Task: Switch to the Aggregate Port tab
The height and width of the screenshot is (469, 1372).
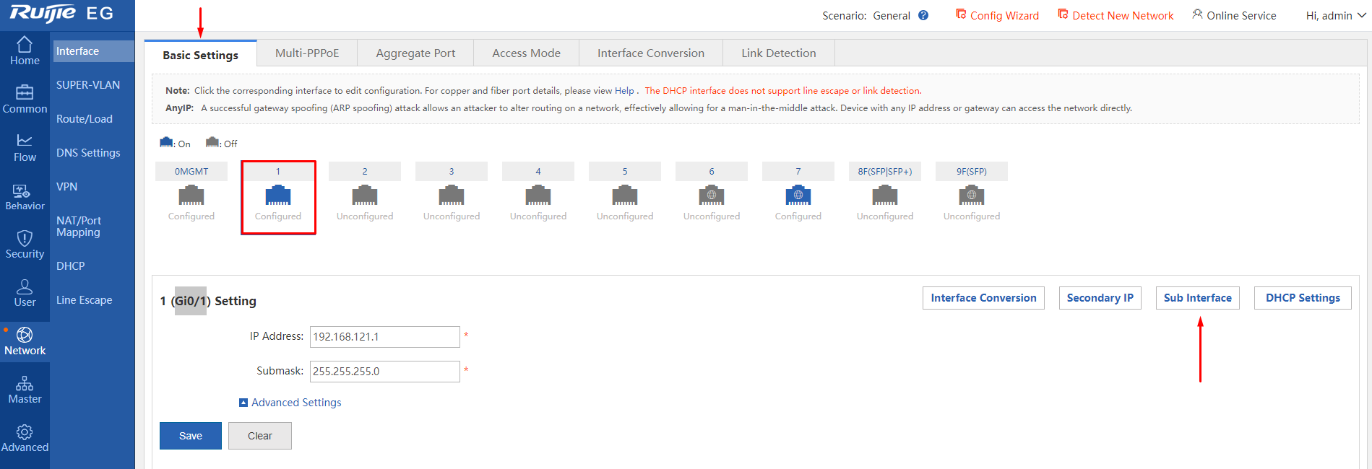Action: click(415, 53)
